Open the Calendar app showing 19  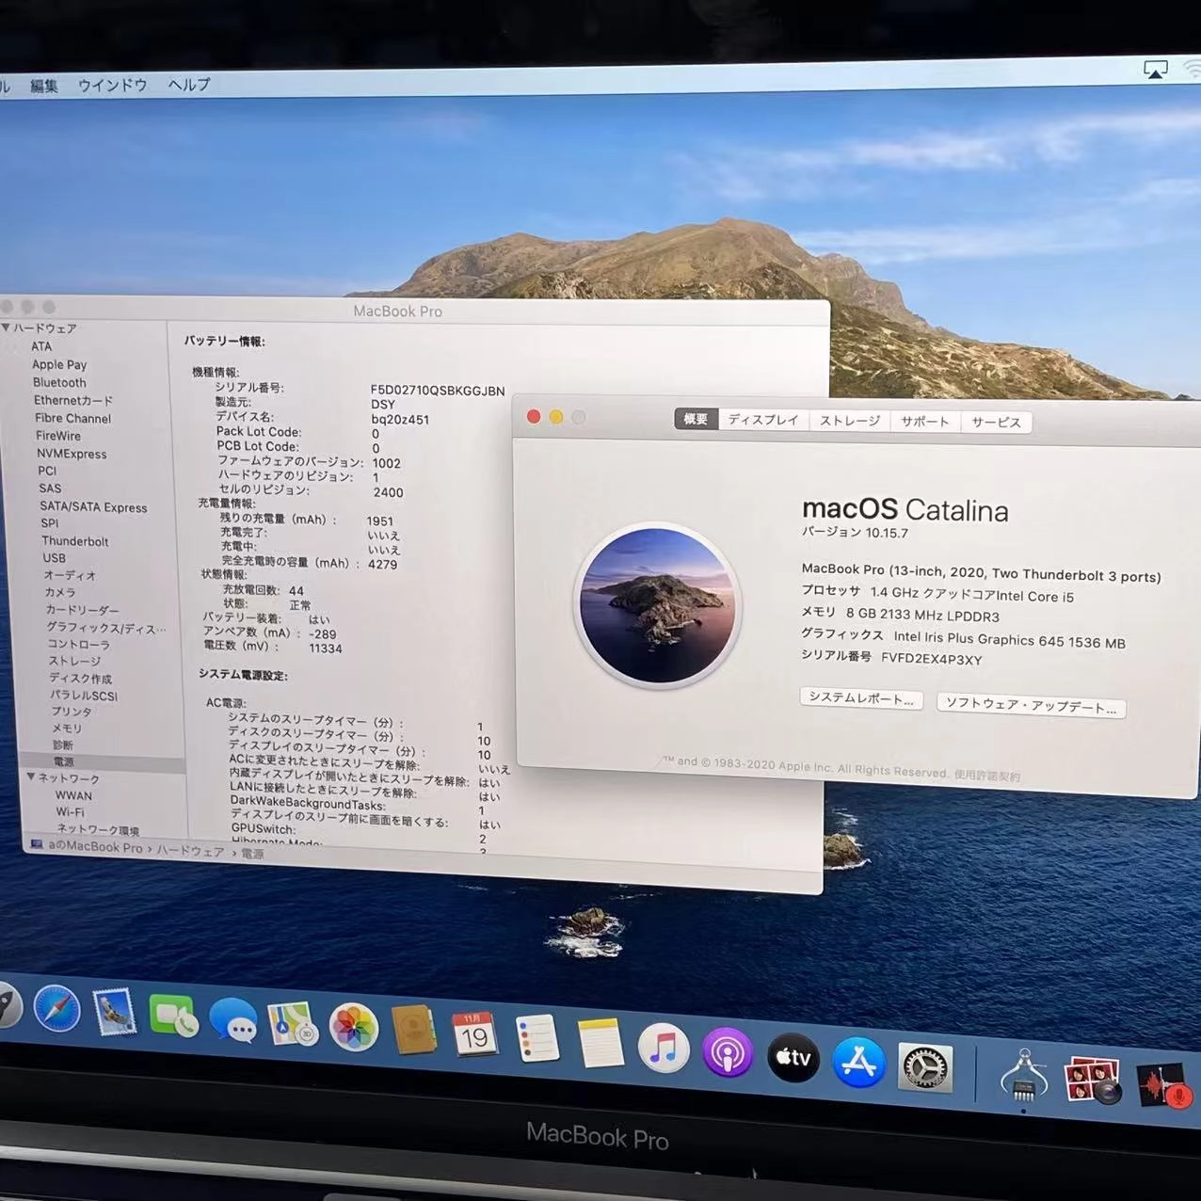pos(475,1035)
